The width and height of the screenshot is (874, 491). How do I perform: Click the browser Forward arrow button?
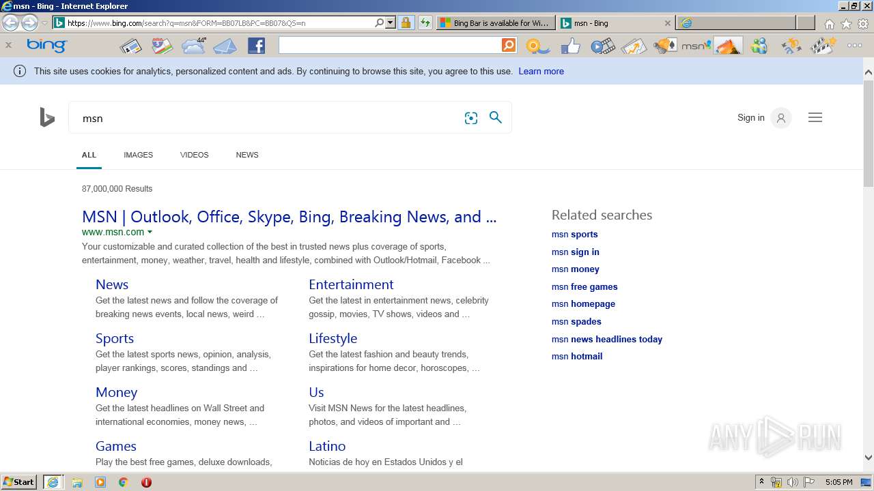pyautogui.click(x=29, y=23)
